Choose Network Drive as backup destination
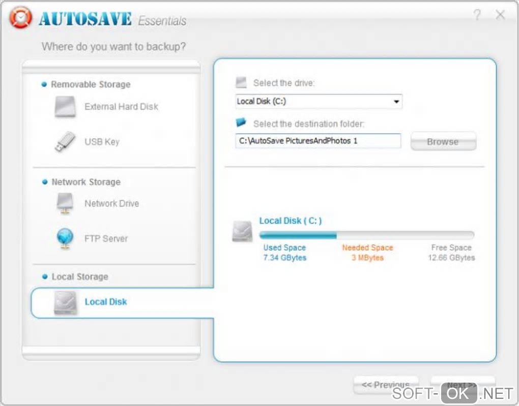 click(x=97, y=203)
